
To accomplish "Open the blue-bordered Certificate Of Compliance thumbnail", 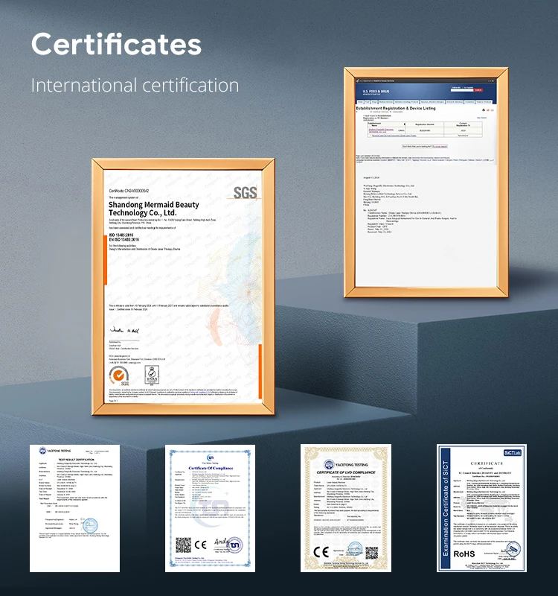I will [210, 508].
